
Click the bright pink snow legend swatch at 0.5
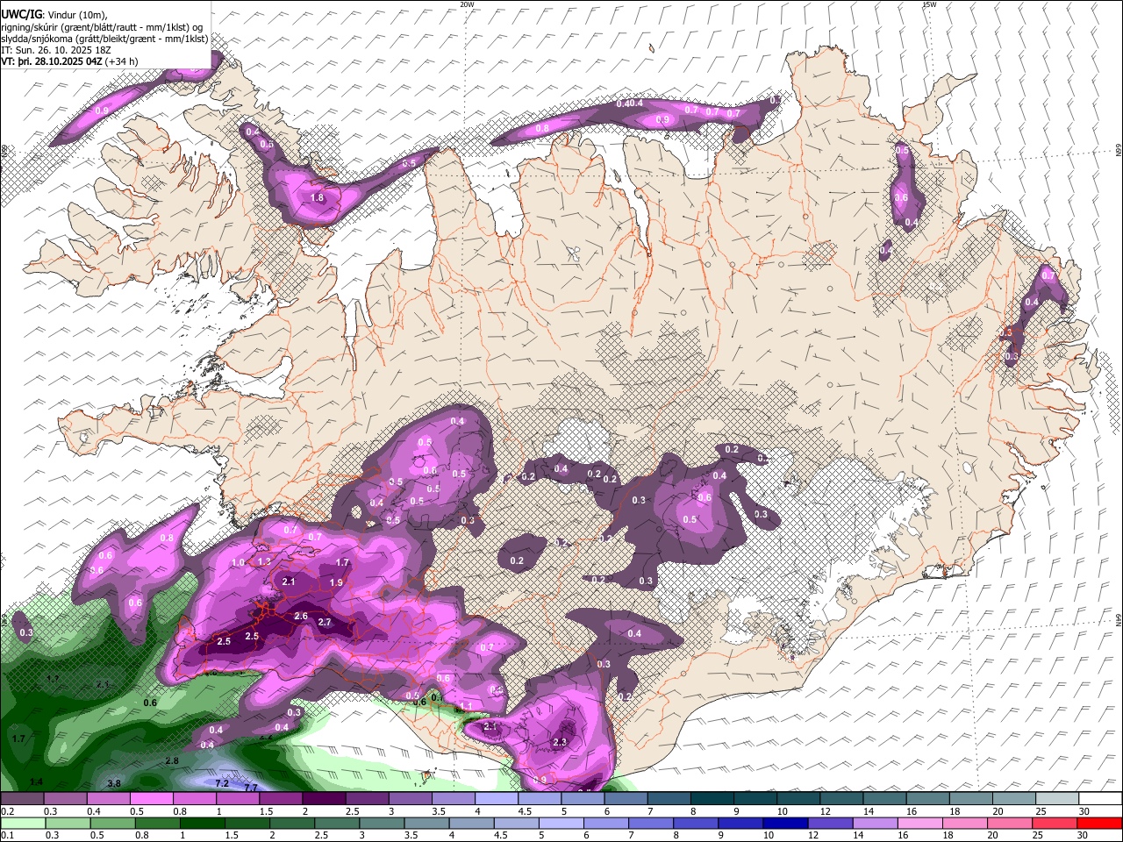coord(151,799)
